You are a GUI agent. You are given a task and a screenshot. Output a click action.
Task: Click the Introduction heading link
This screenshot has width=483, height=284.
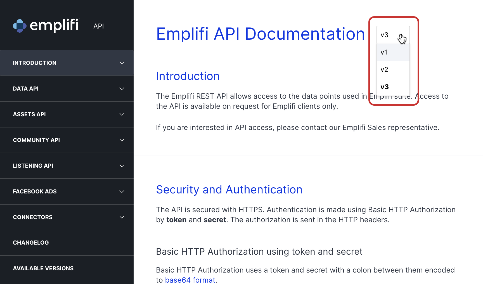pos(188,76)
